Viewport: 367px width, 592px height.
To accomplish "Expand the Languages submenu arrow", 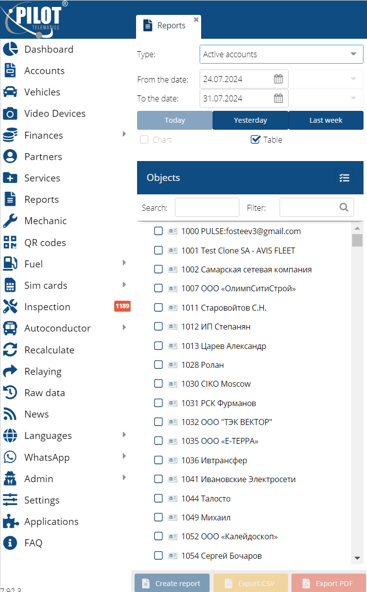I will (x=124, y=435).
